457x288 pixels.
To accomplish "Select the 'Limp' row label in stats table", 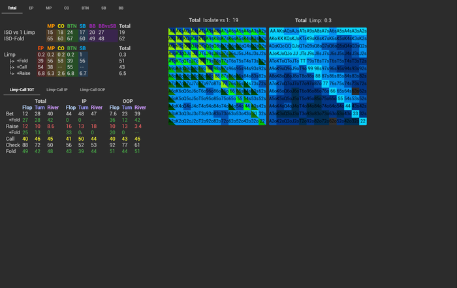I will pos(10,55).
